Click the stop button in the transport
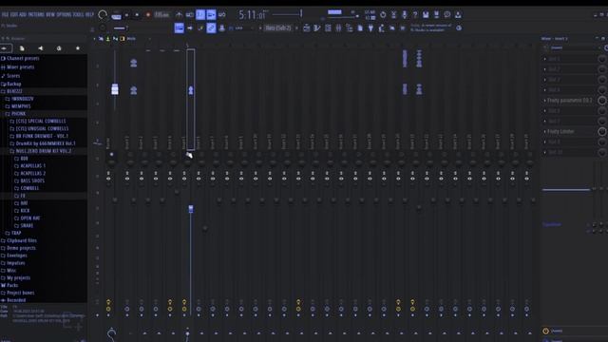This screenshot has height=342, width=608. 137,15
